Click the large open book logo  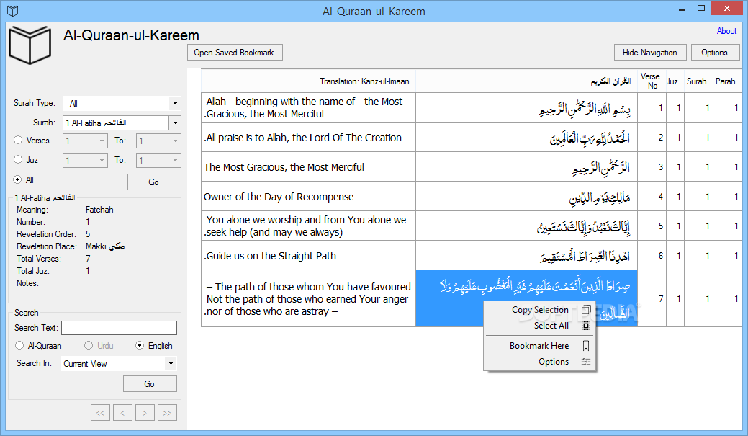pyautogui.click(x=30, y=45)
